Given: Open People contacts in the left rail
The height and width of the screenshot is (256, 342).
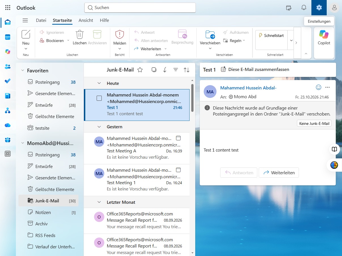Looking at the screenshot, I should click(x=8, y=66).
